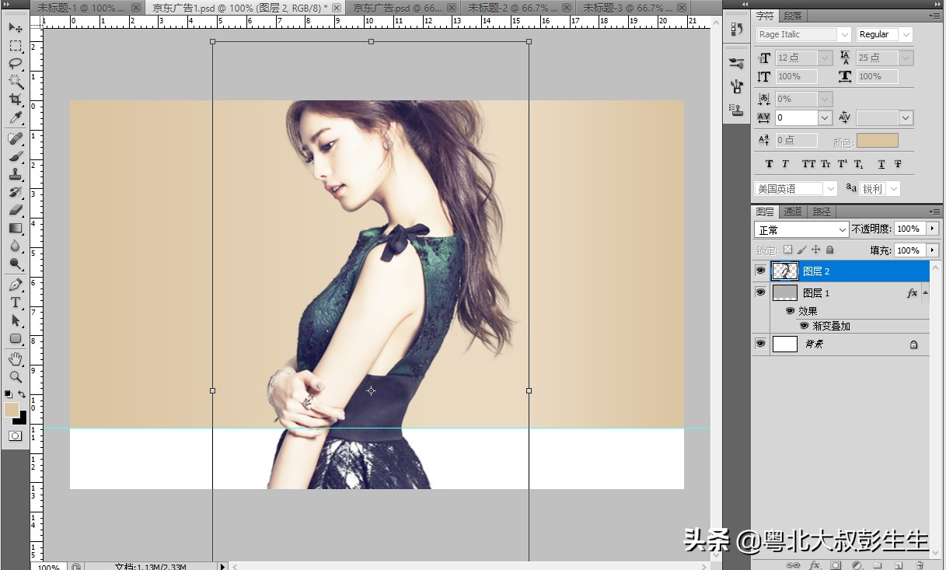This screenshot has height=570, width=946.
Task: Enable faux bold in the Character panel
Action: pyautogui.click(x=769, y=164)
